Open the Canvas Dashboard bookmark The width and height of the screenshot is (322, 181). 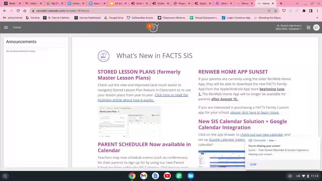tap(88, 18)
